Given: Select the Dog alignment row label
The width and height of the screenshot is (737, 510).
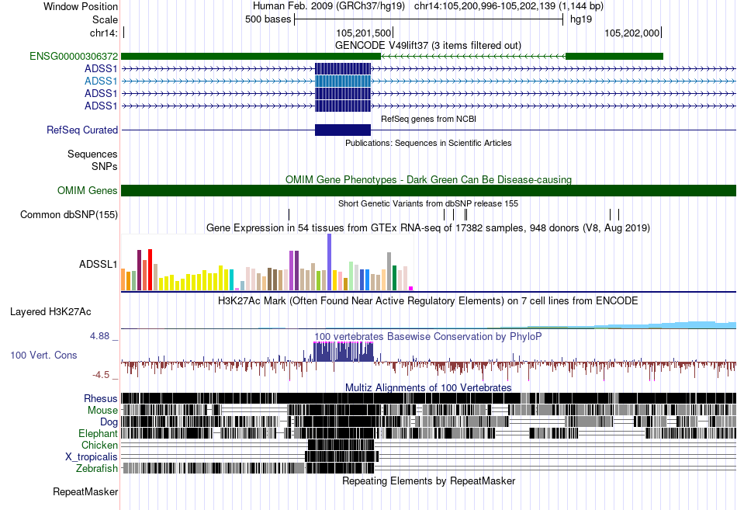Looking at the screenshot, I should click(x=109, y=422).
